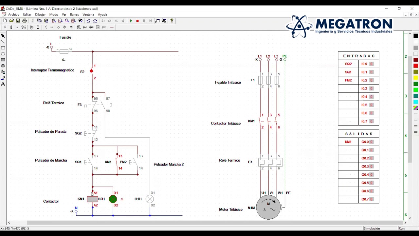
Task: Click the paste icon in toolbar
Action: [46, 21]
